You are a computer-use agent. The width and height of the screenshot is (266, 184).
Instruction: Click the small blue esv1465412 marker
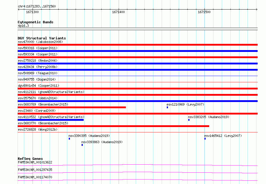[205, 139]
